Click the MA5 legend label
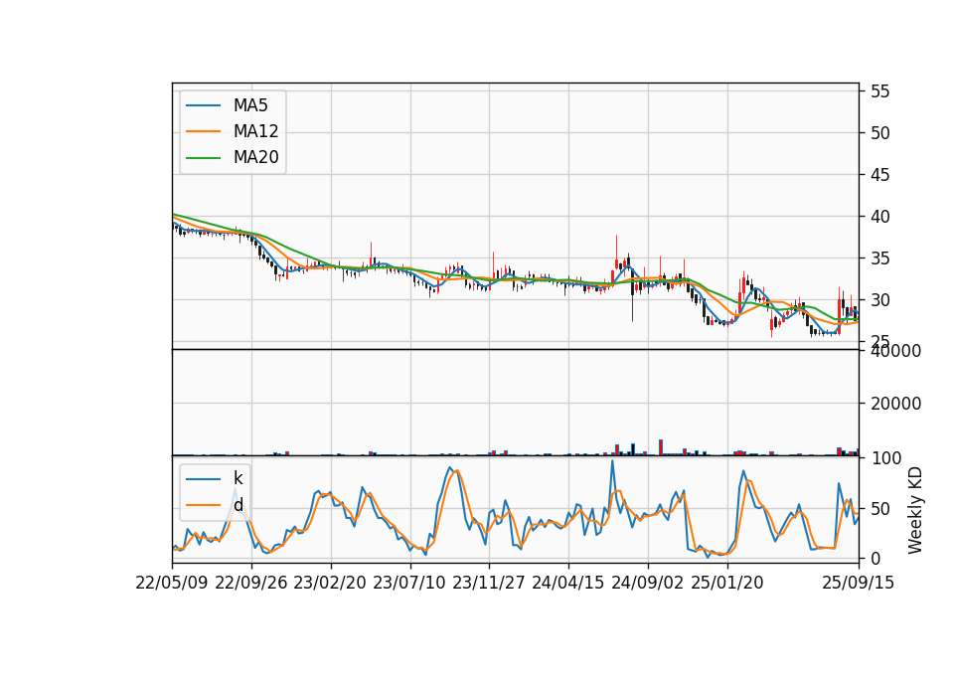The height and width of the screenshot is (686, 954). point(250,105)
